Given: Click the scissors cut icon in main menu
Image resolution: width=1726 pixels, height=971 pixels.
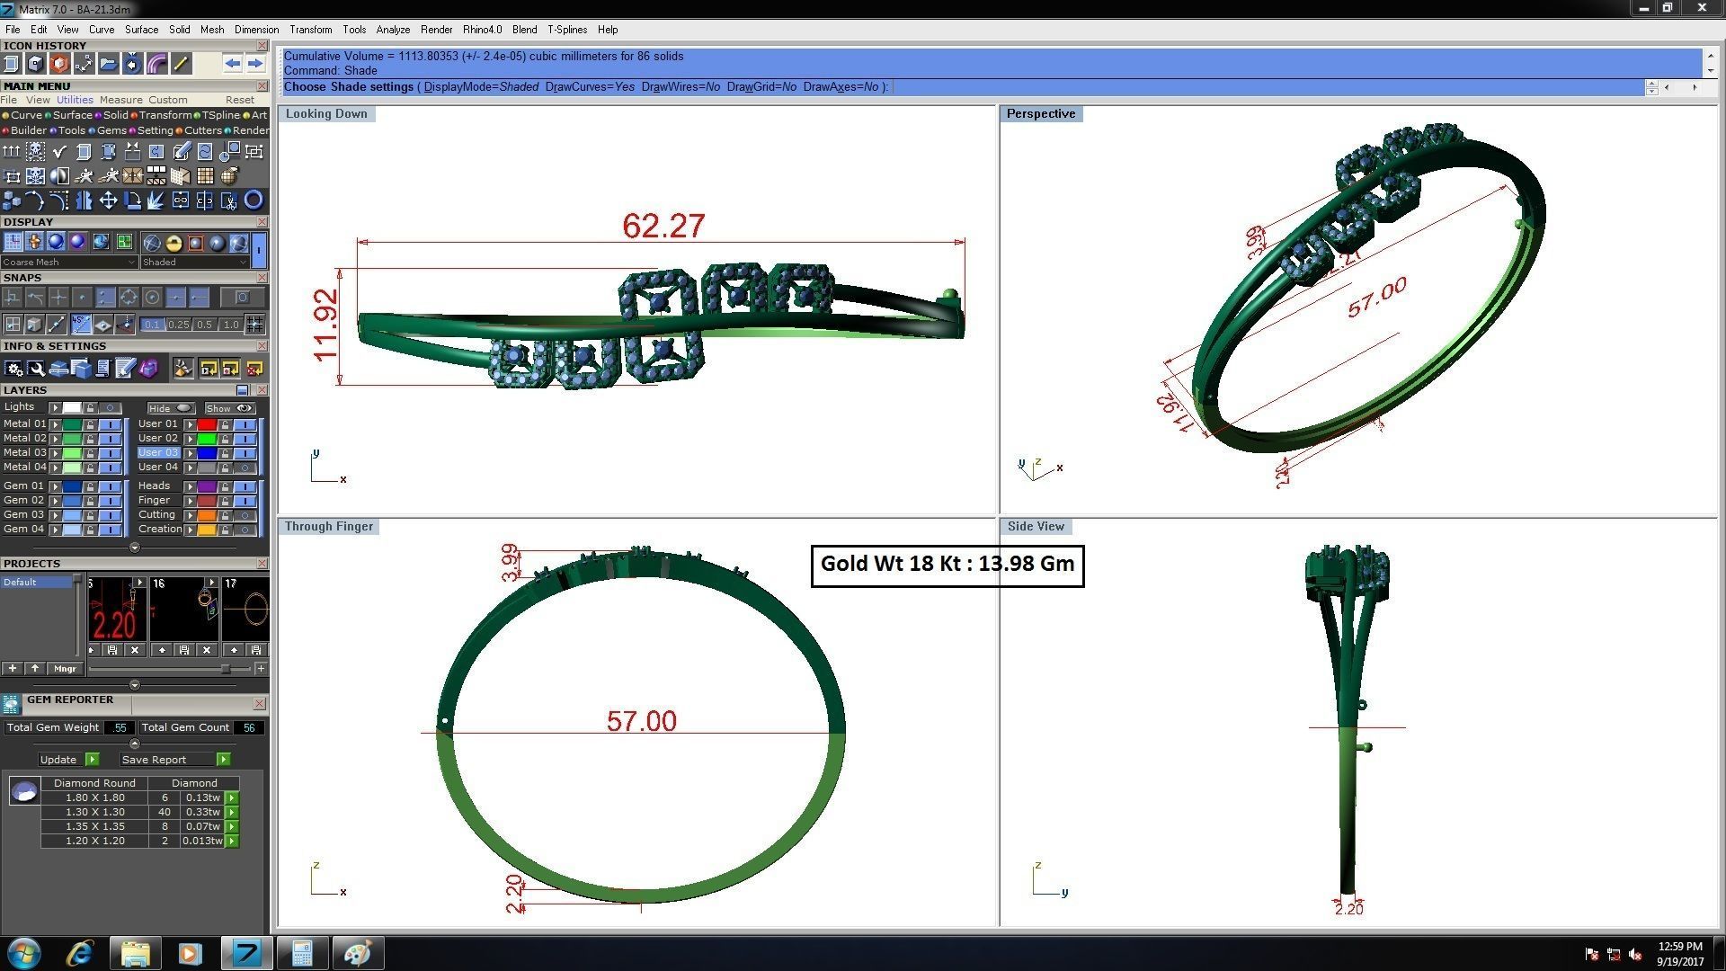Looking at the screenshot, I should tap(227, 200).
